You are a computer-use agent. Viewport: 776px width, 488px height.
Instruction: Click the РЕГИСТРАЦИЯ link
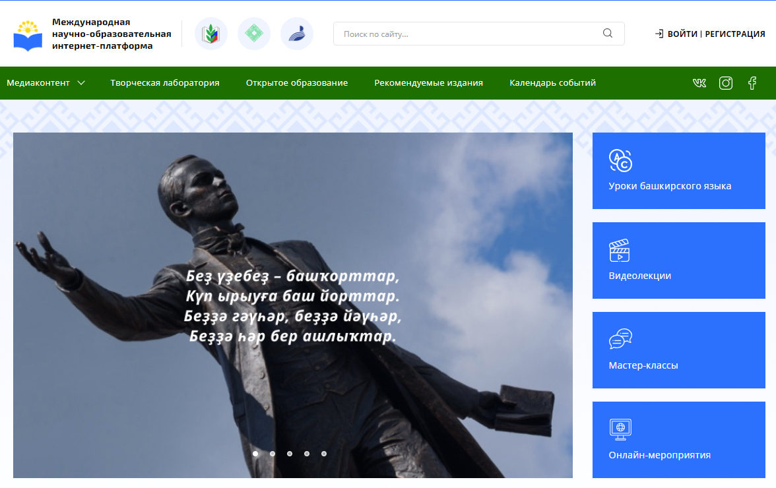tap(734, 34)
